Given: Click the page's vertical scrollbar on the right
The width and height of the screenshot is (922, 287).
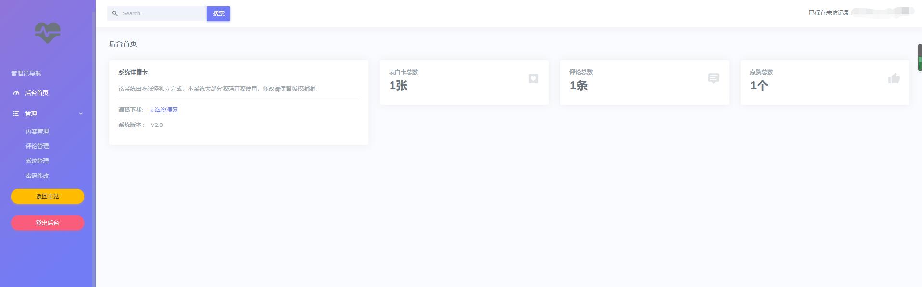Looking at the screenshot, I should 920,58.
